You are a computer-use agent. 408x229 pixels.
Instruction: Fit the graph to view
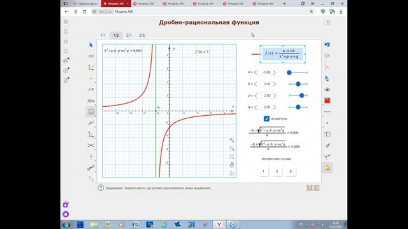point(231,157)
